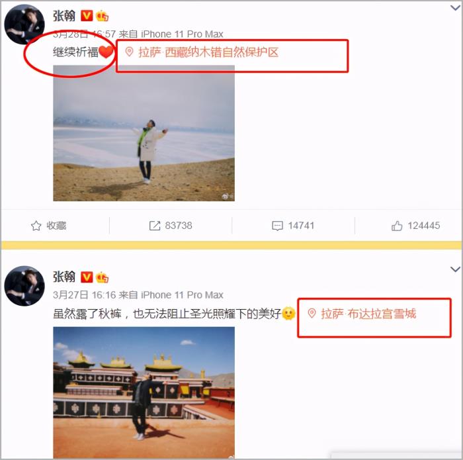Open 张翰 profile name on the first post
463x460 pixels.
[64, 16]
